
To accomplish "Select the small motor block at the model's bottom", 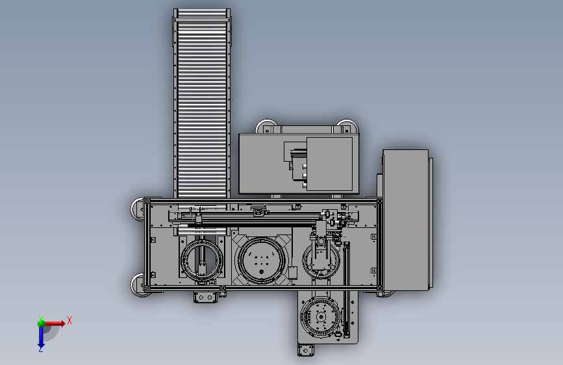I will click(x=306, y=350).
